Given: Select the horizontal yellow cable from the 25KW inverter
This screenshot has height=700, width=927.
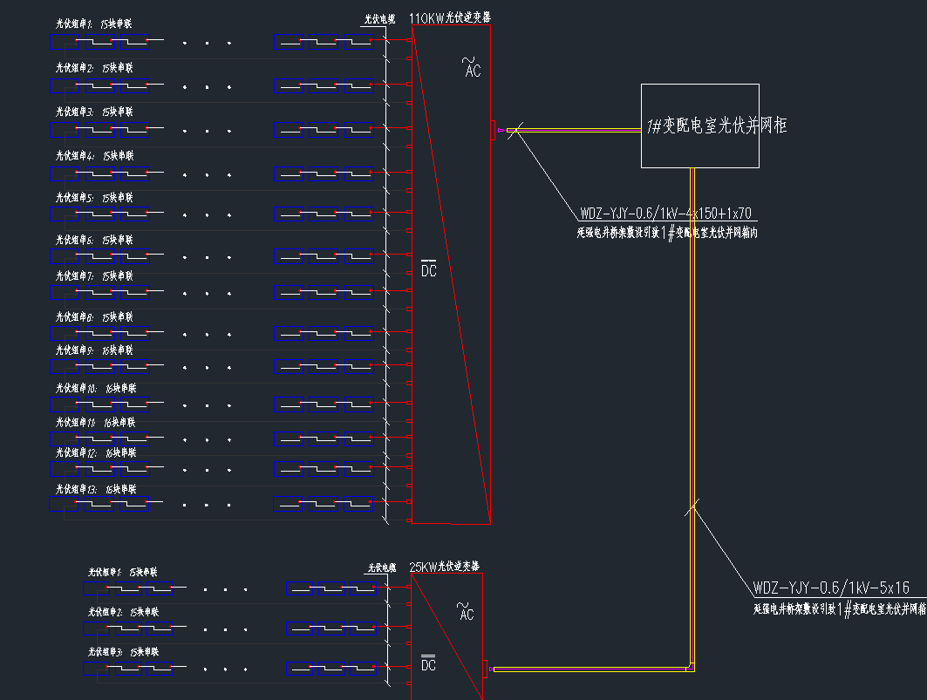Looking at the screenshot, I should point(593,669).
